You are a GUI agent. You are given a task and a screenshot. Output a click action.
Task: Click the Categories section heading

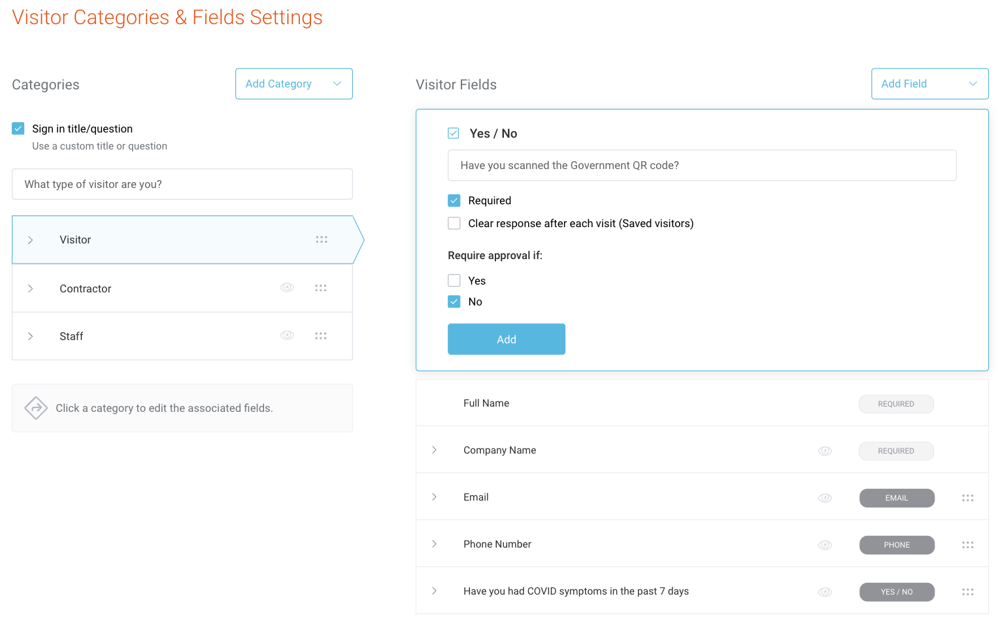click(x=46, y=85)
